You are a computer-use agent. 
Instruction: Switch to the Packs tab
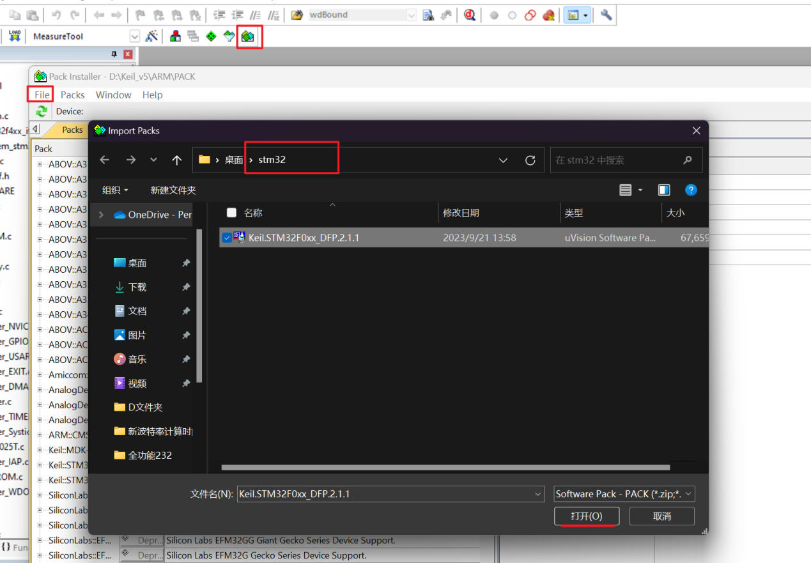tap(72, 130)
